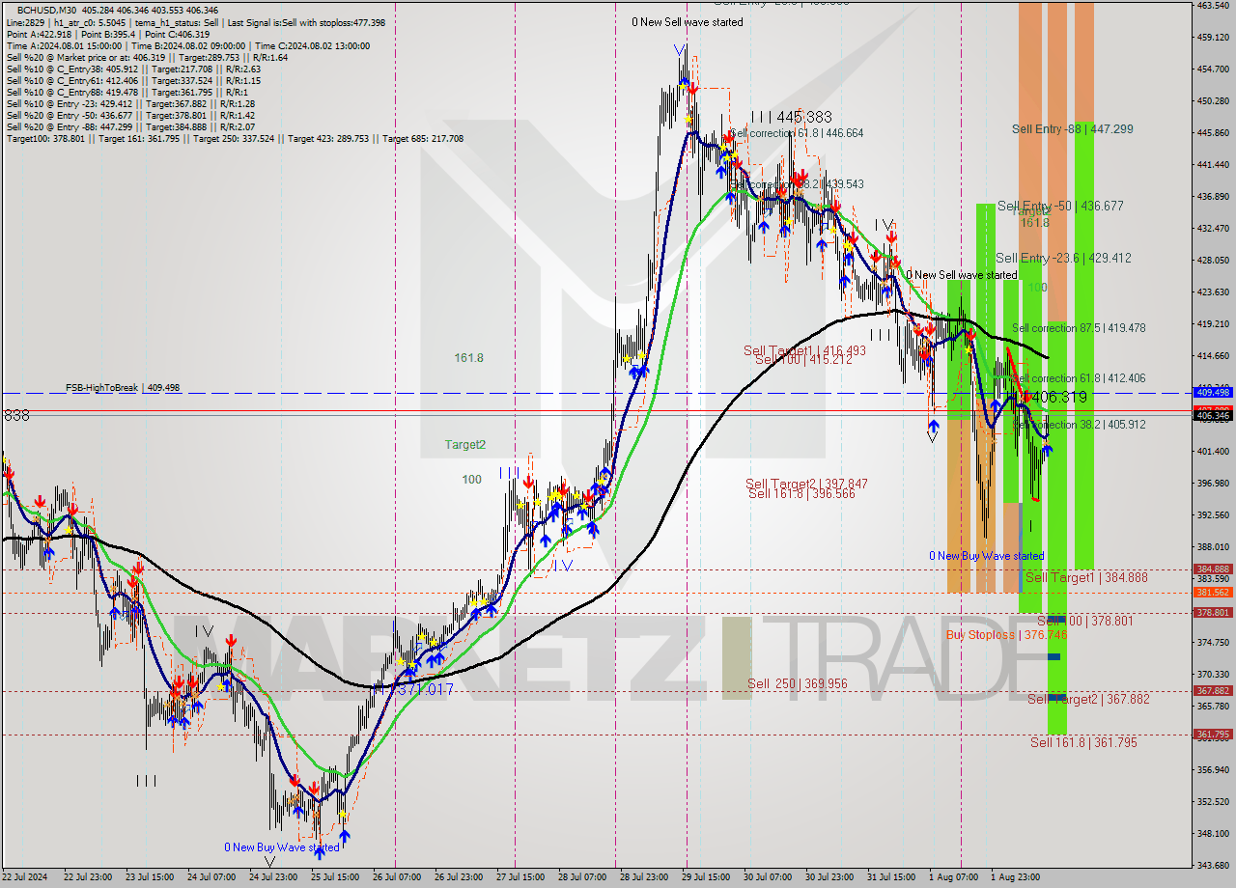Click the 432.470 price axis value
The image size is (1236, 888).
point(1213,229)
